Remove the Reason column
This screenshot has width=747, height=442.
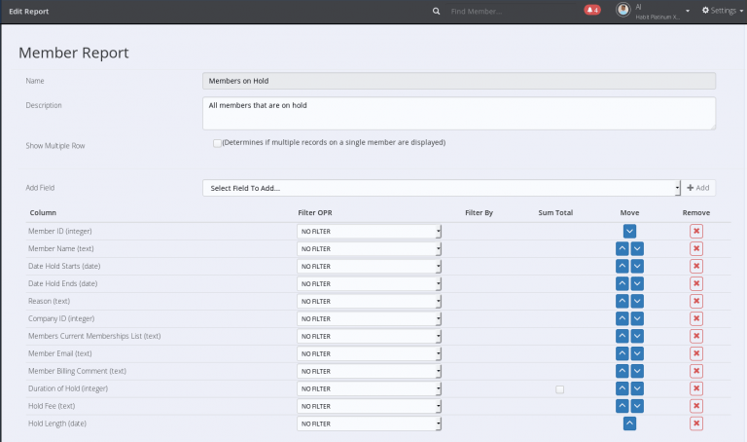696,301
